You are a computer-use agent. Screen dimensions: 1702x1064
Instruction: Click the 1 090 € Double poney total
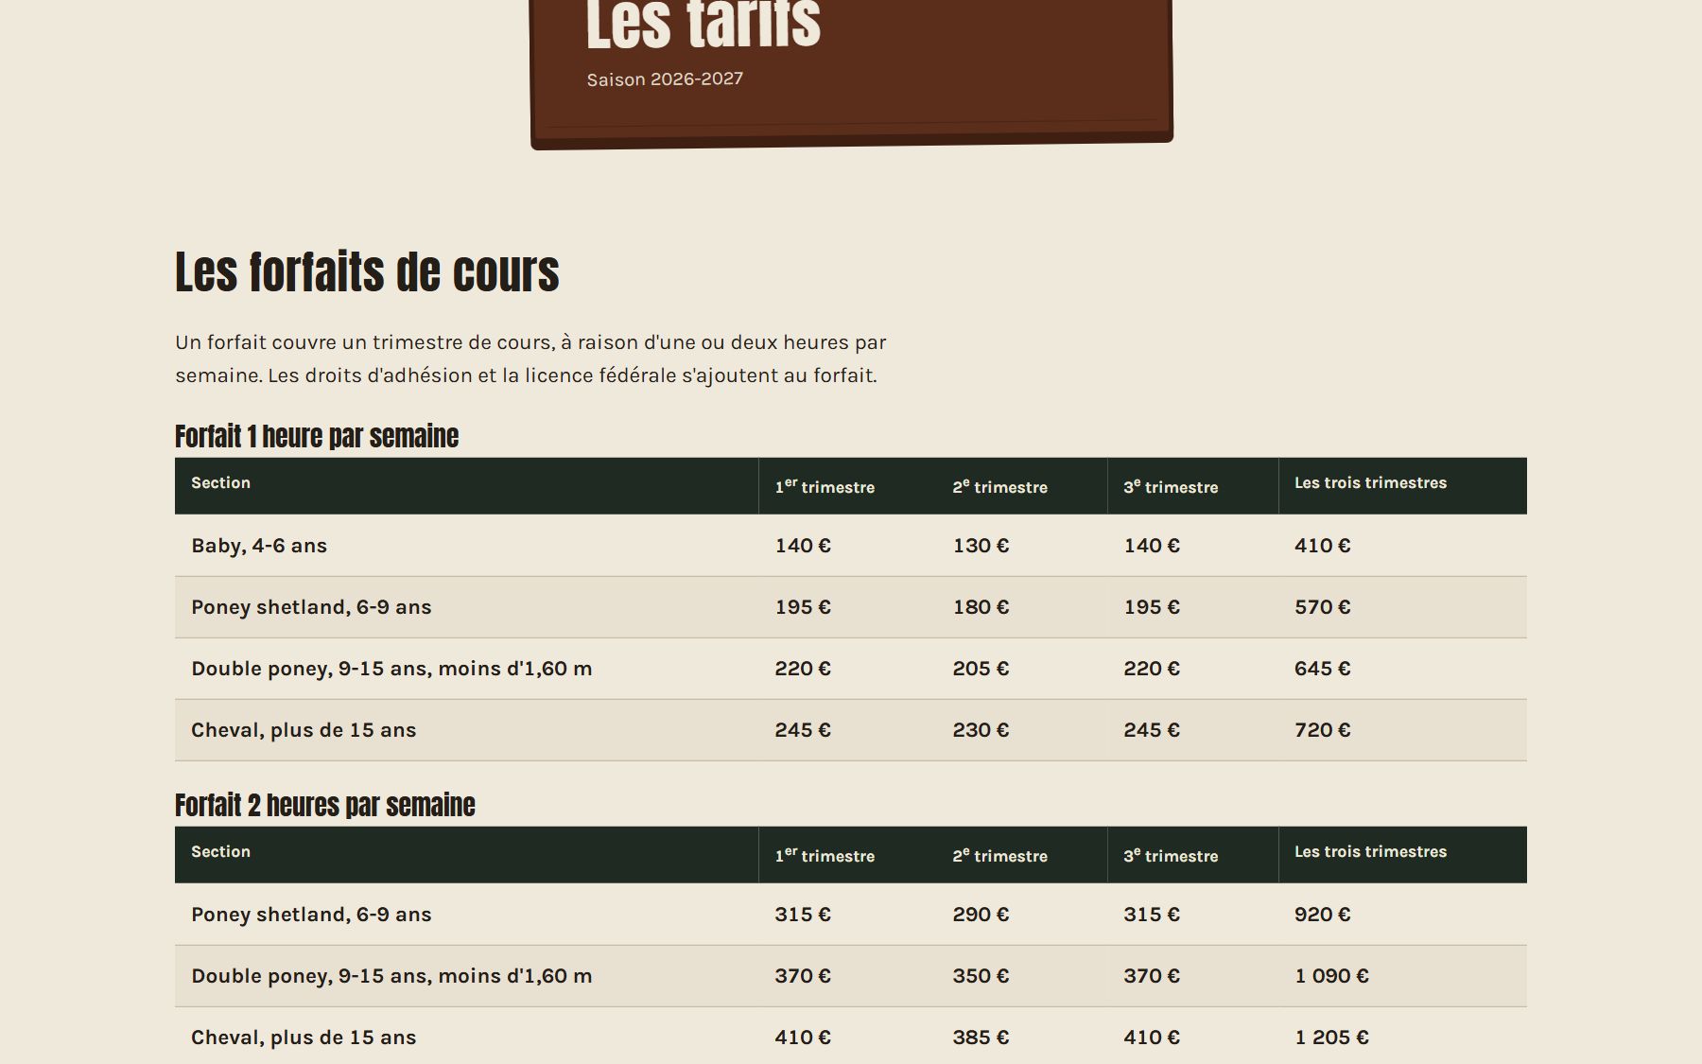tap(1331, 976)
